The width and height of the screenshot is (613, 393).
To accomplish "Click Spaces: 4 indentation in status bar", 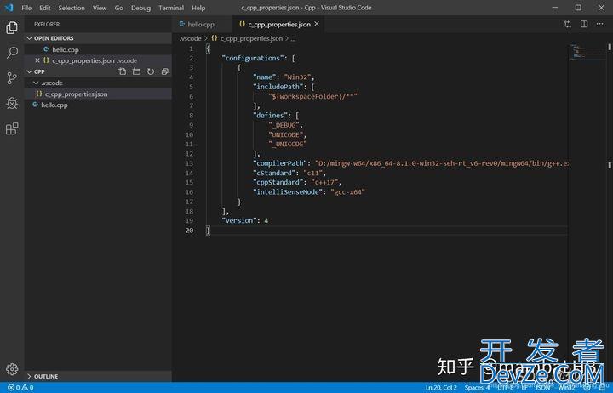I will tap(478, 388).
